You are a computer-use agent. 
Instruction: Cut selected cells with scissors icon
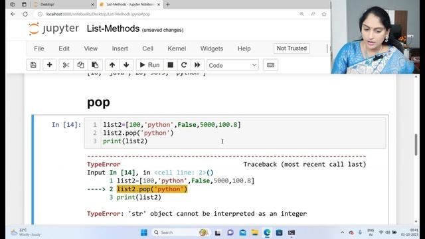(x=66, y=65)
